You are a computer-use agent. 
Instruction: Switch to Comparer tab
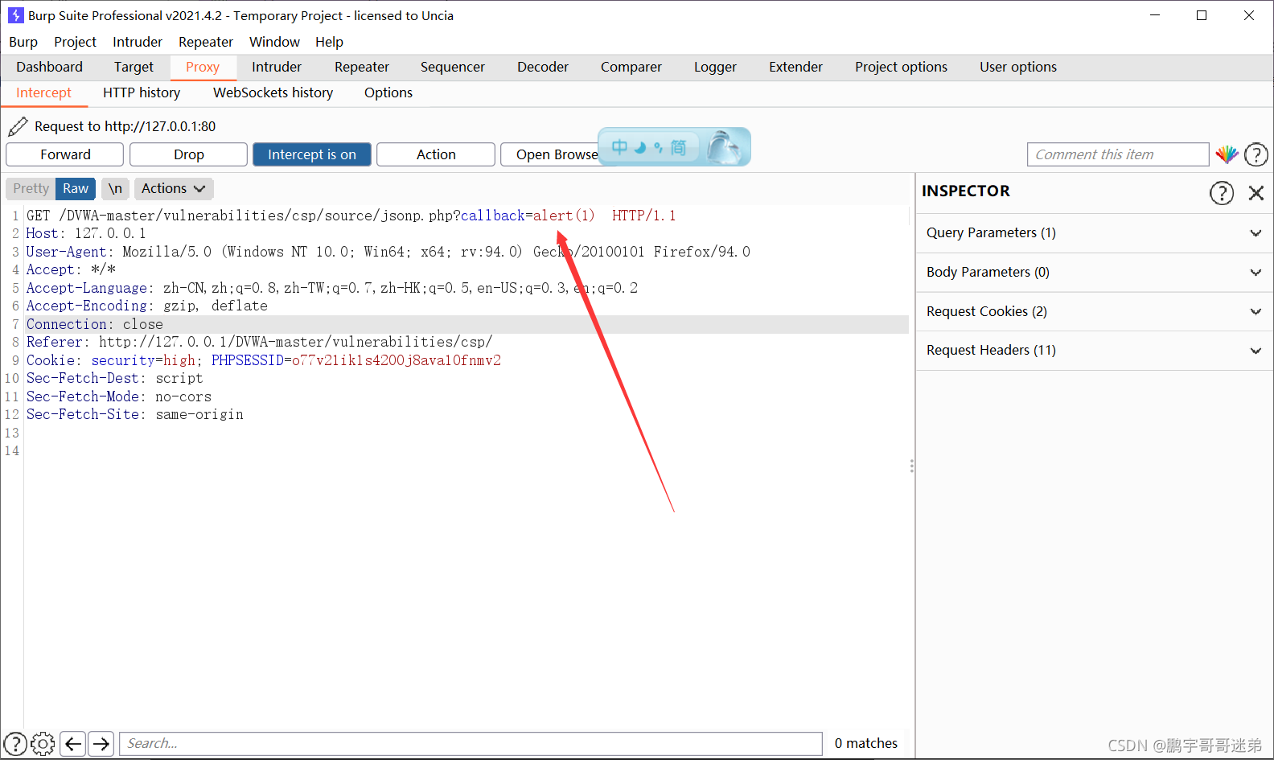(x=631, y=68)
